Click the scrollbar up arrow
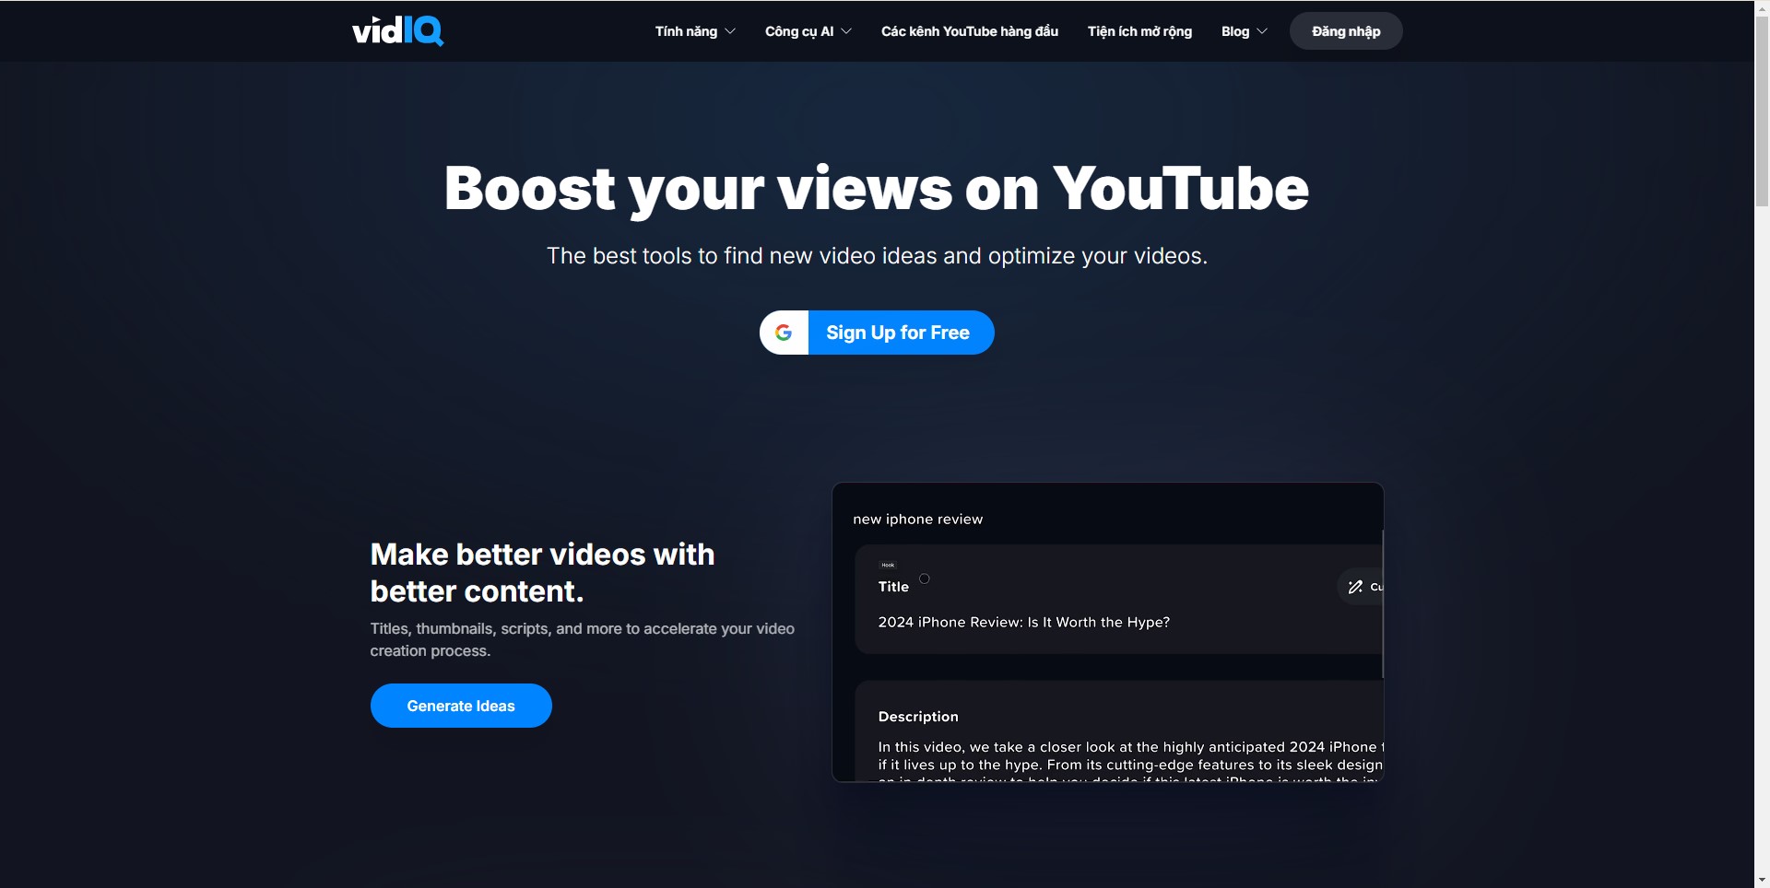 (1762, 6)
